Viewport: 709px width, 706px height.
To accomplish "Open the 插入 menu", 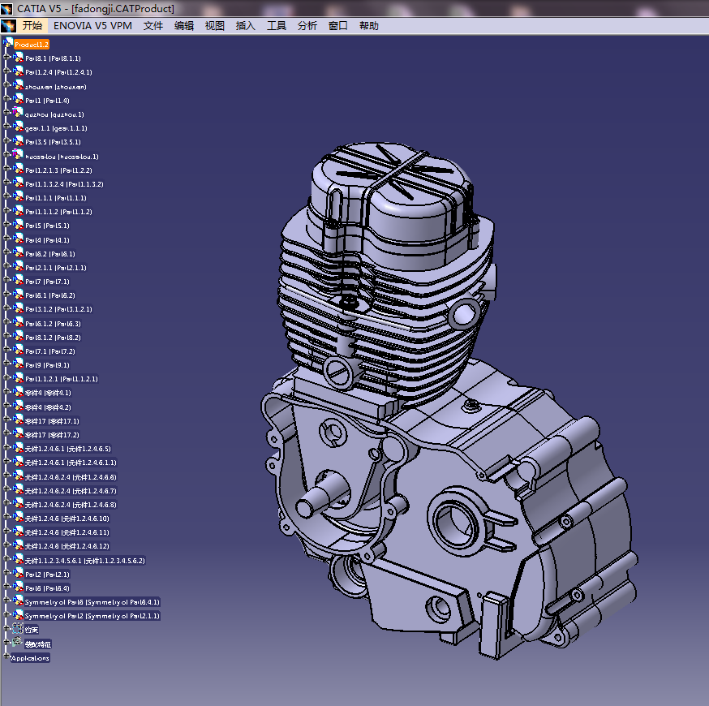I will coord(245,26).
